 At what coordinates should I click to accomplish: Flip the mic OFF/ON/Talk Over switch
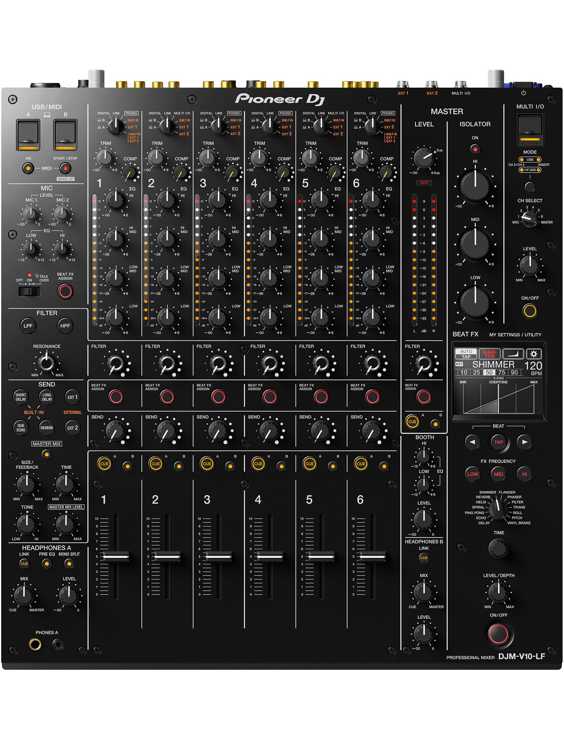[x=30, y=291]
